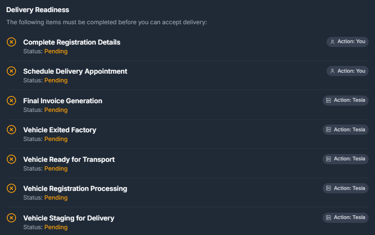This screenshot has height=235, width=375.
Task: Select Vehicle Exited Factory title
Action: [60, 130]
